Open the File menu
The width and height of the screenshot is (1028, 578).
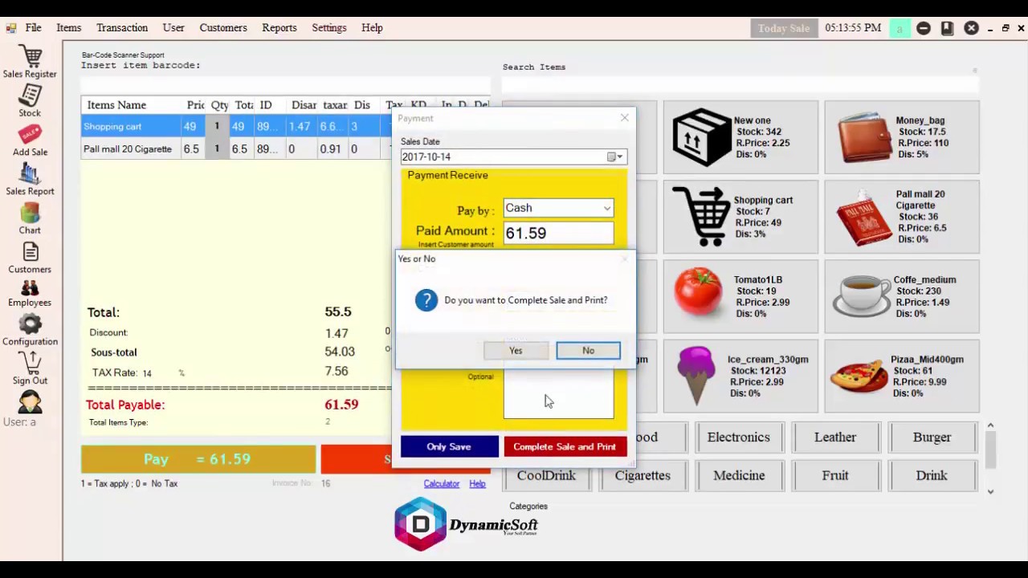click(33, 28)
